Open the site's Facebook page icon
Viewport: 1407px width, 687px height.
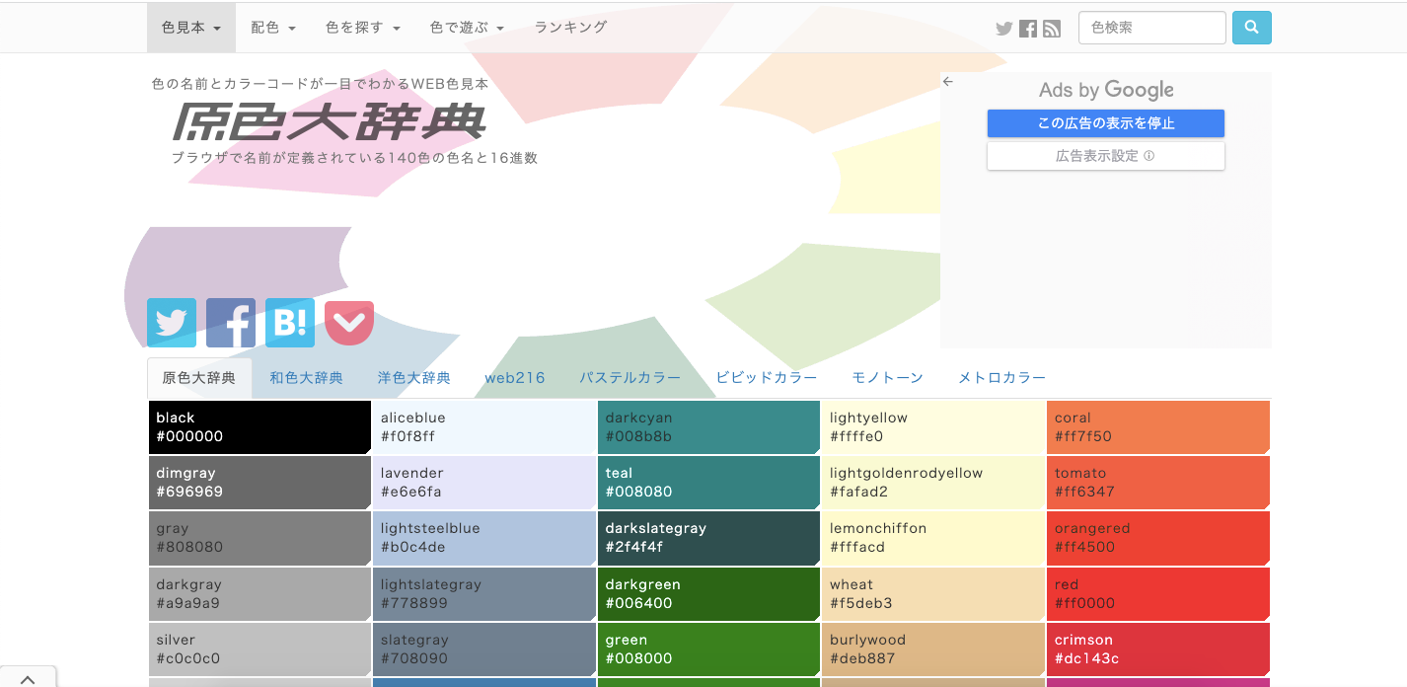pos(1027,28)
